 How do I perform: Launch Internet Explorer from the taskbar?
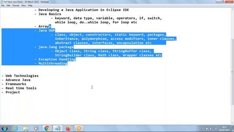coord(15,128)
